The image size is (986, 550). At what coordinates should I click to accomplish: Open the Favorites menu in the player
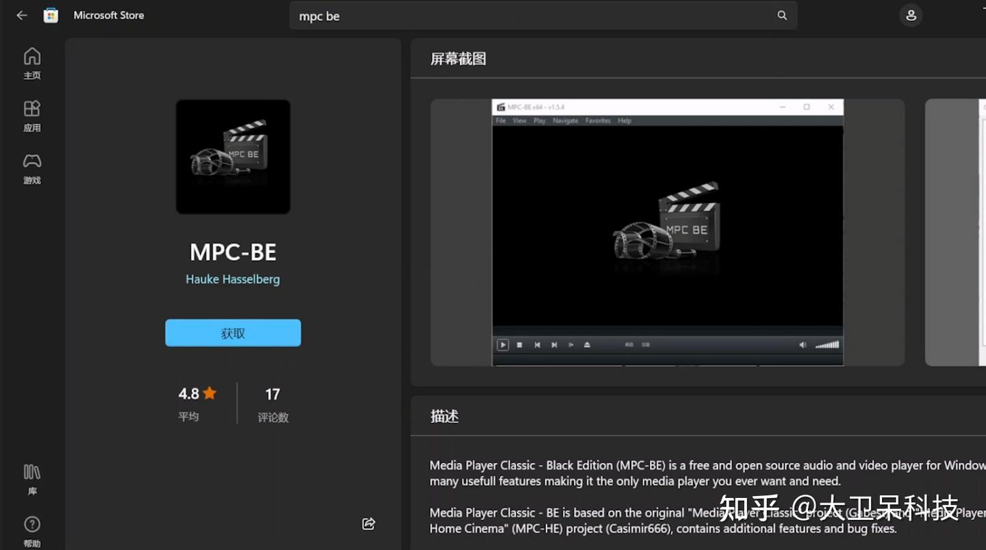[598, 120]
